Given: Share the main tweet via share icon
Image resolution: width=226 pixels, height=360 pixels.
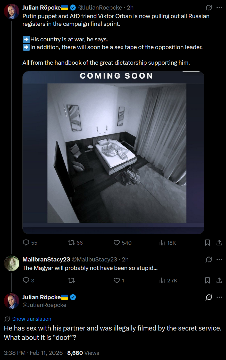Looking at the screenshot, I should (x=219, y=243).
